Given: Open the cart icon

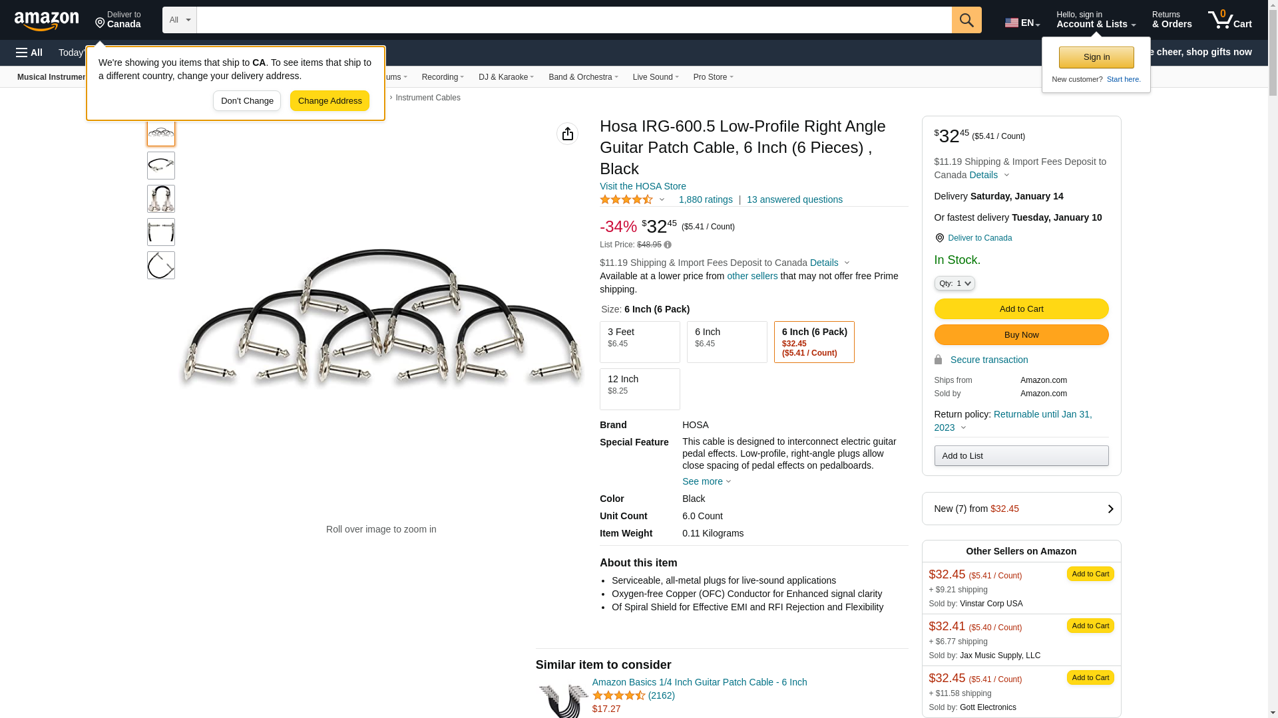Looking at the screenshot, I should pos(1229,20).
